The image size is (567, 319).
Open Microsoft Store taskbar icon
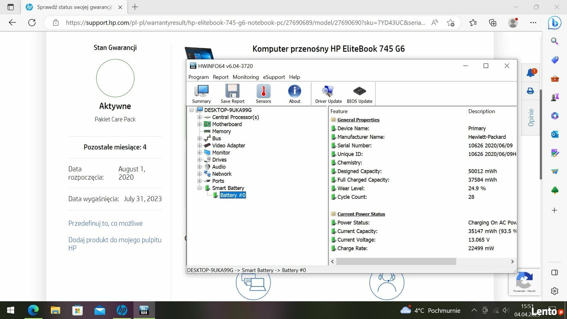(x=78, y=310)
